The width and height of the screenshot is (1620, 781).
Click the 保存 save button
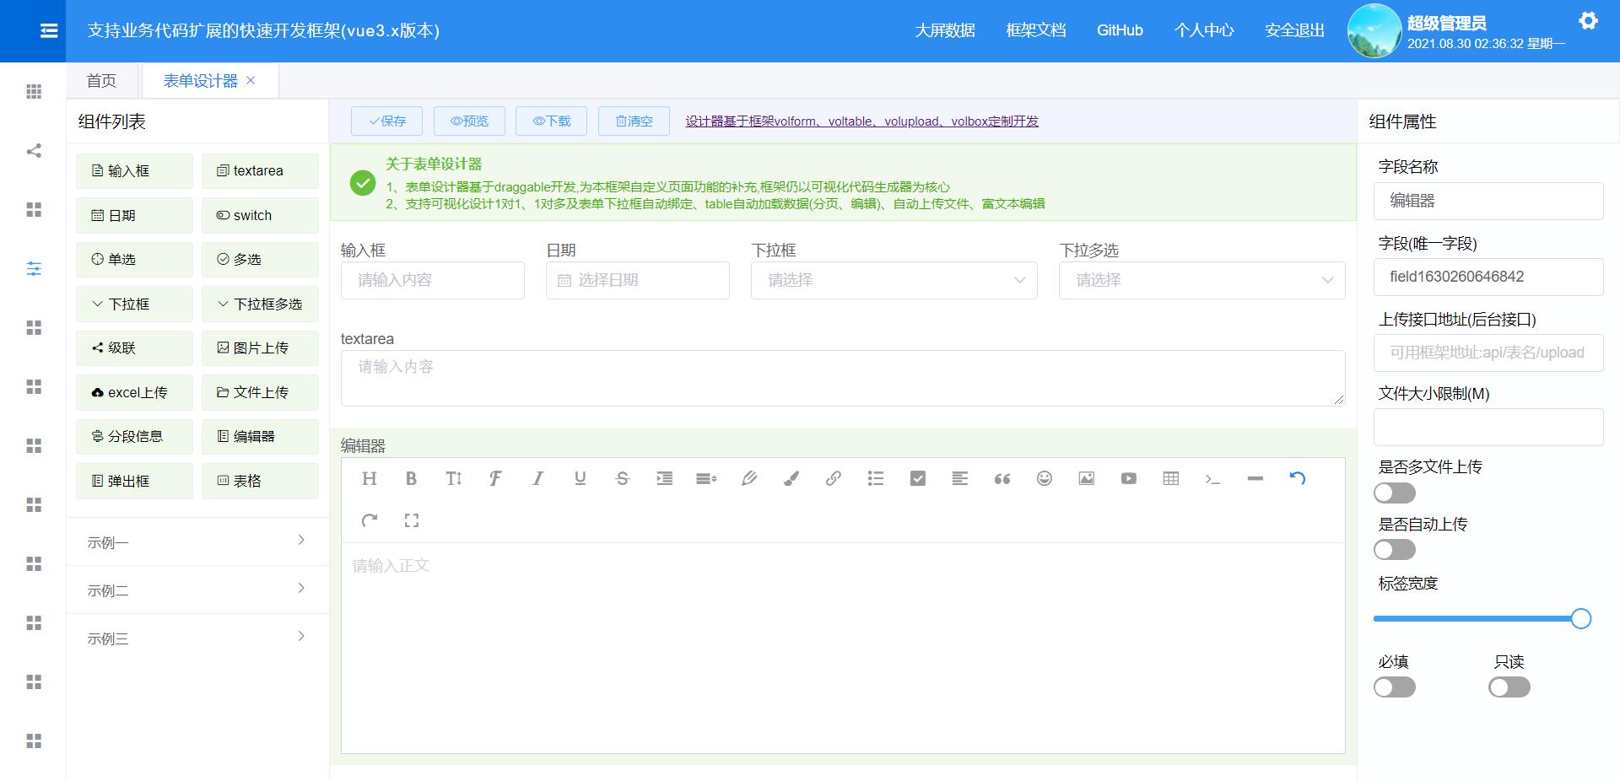pos(387,121)
